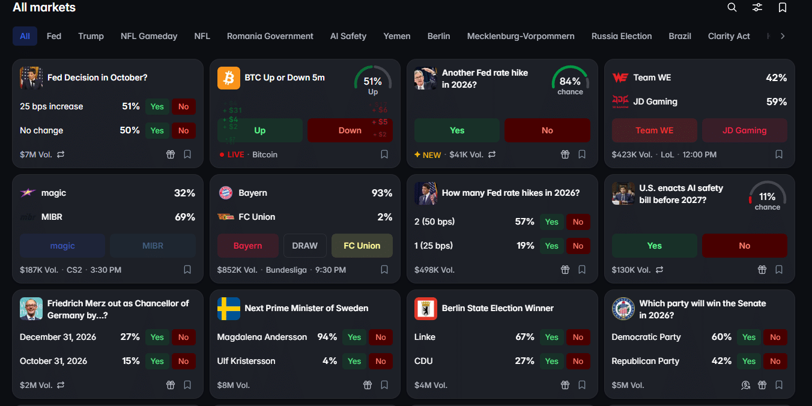Expand category list with right chevron arrow
Viewport: 812px width, 406px height.
(x=783, y=36)
